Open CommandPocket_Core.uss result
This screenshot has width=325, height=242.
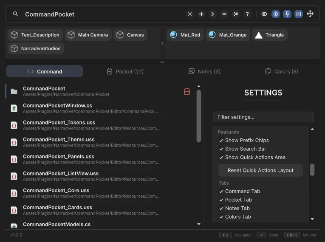coord(100,193)
